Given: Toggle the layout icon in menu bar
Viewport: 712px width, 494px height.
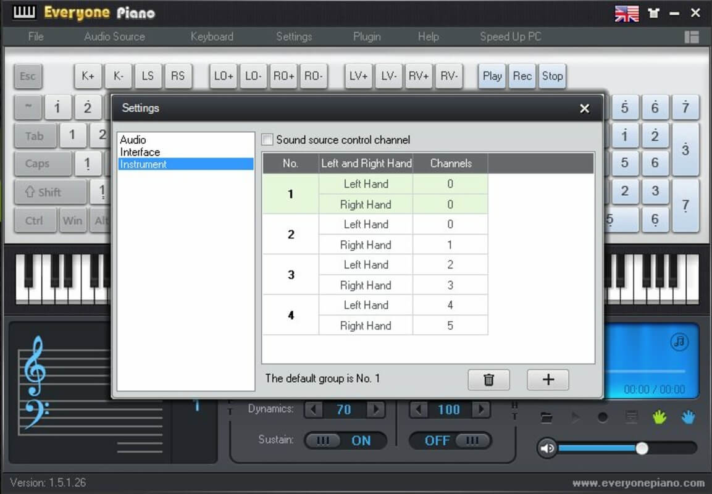Looking at the screenshot, I should click(692, 37).
